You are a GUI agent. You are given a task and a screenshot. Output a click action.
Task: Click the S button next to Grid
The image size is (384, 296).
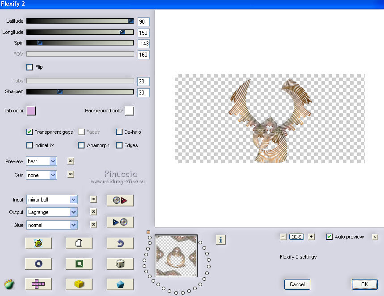(x=71, y=174)
